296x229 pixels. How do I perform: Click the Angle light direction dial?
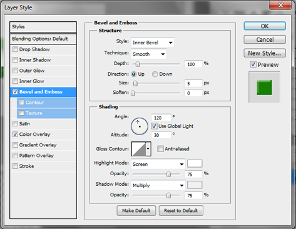(140, 126)
